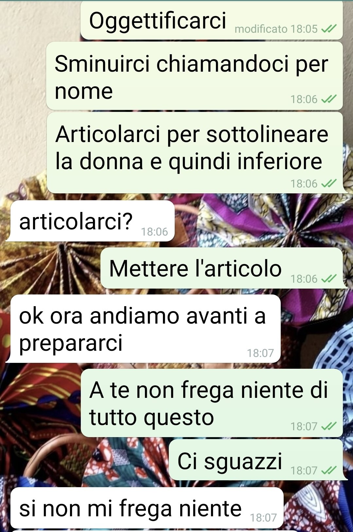This screenshot has width=353, height=532.
Task: Tap the double checkmark next to 'Mettere l'articolo'
Action: tap(329, 279)
